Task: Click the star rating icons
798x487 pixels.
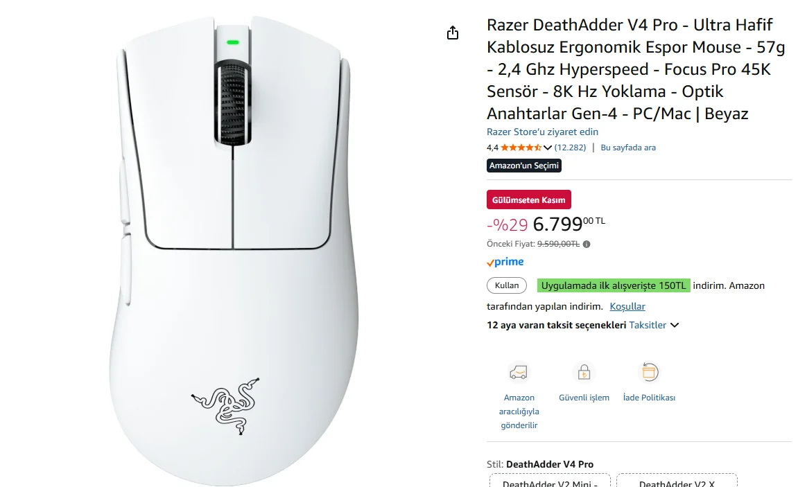Action: pos(521,148)
